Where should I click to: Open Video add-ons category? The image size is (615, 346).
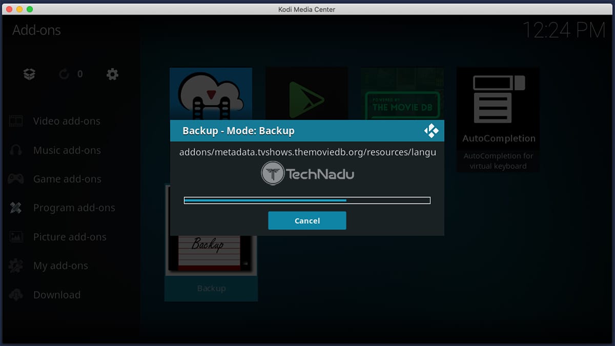click(x=67, y=121)
